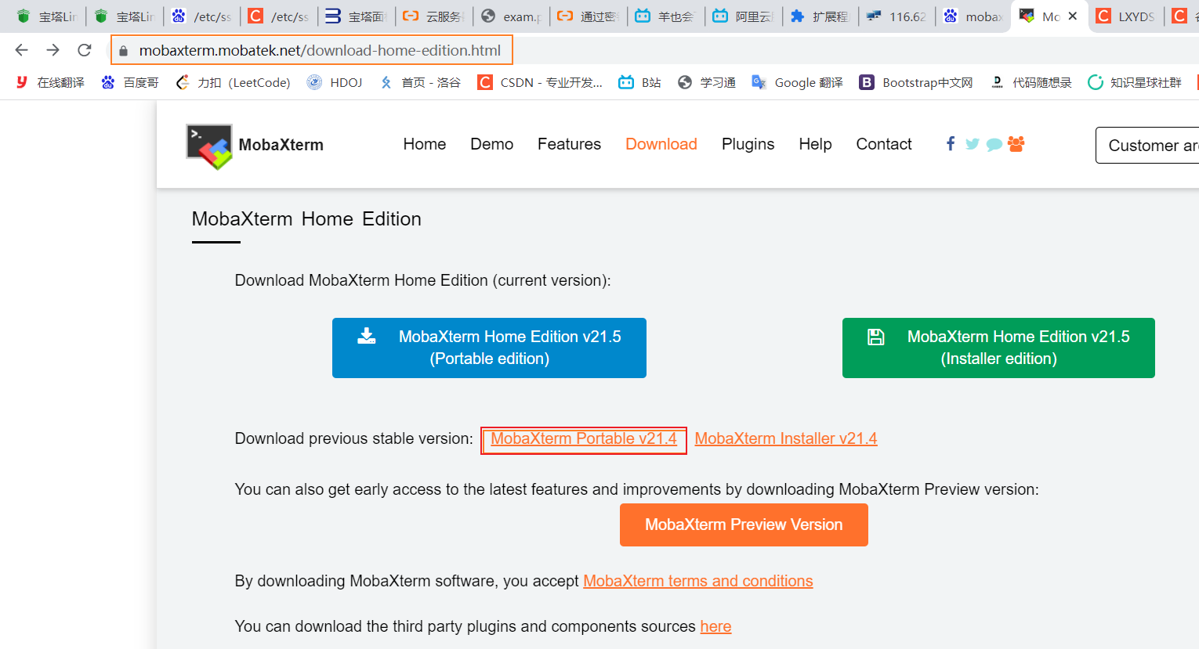Screen dimensions: 1199x649
Task: Open the Home menu item
Action: click(x=425, y=144)
